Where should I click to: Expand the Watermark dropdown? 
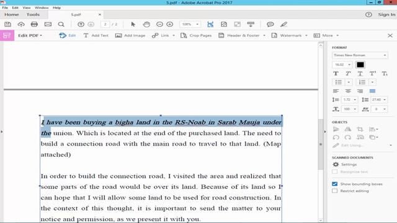click(x=306, y=35)
